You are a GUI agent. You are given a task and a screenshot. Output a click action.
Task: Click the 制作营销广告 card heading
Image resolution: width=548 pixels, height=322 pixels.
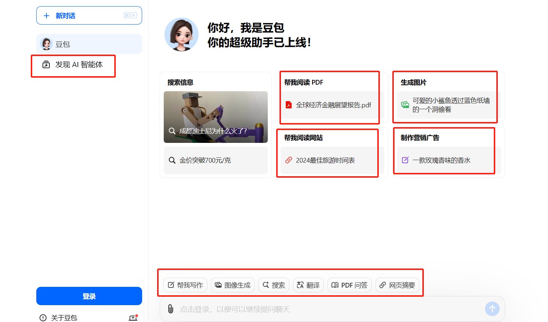pos(420,138)
